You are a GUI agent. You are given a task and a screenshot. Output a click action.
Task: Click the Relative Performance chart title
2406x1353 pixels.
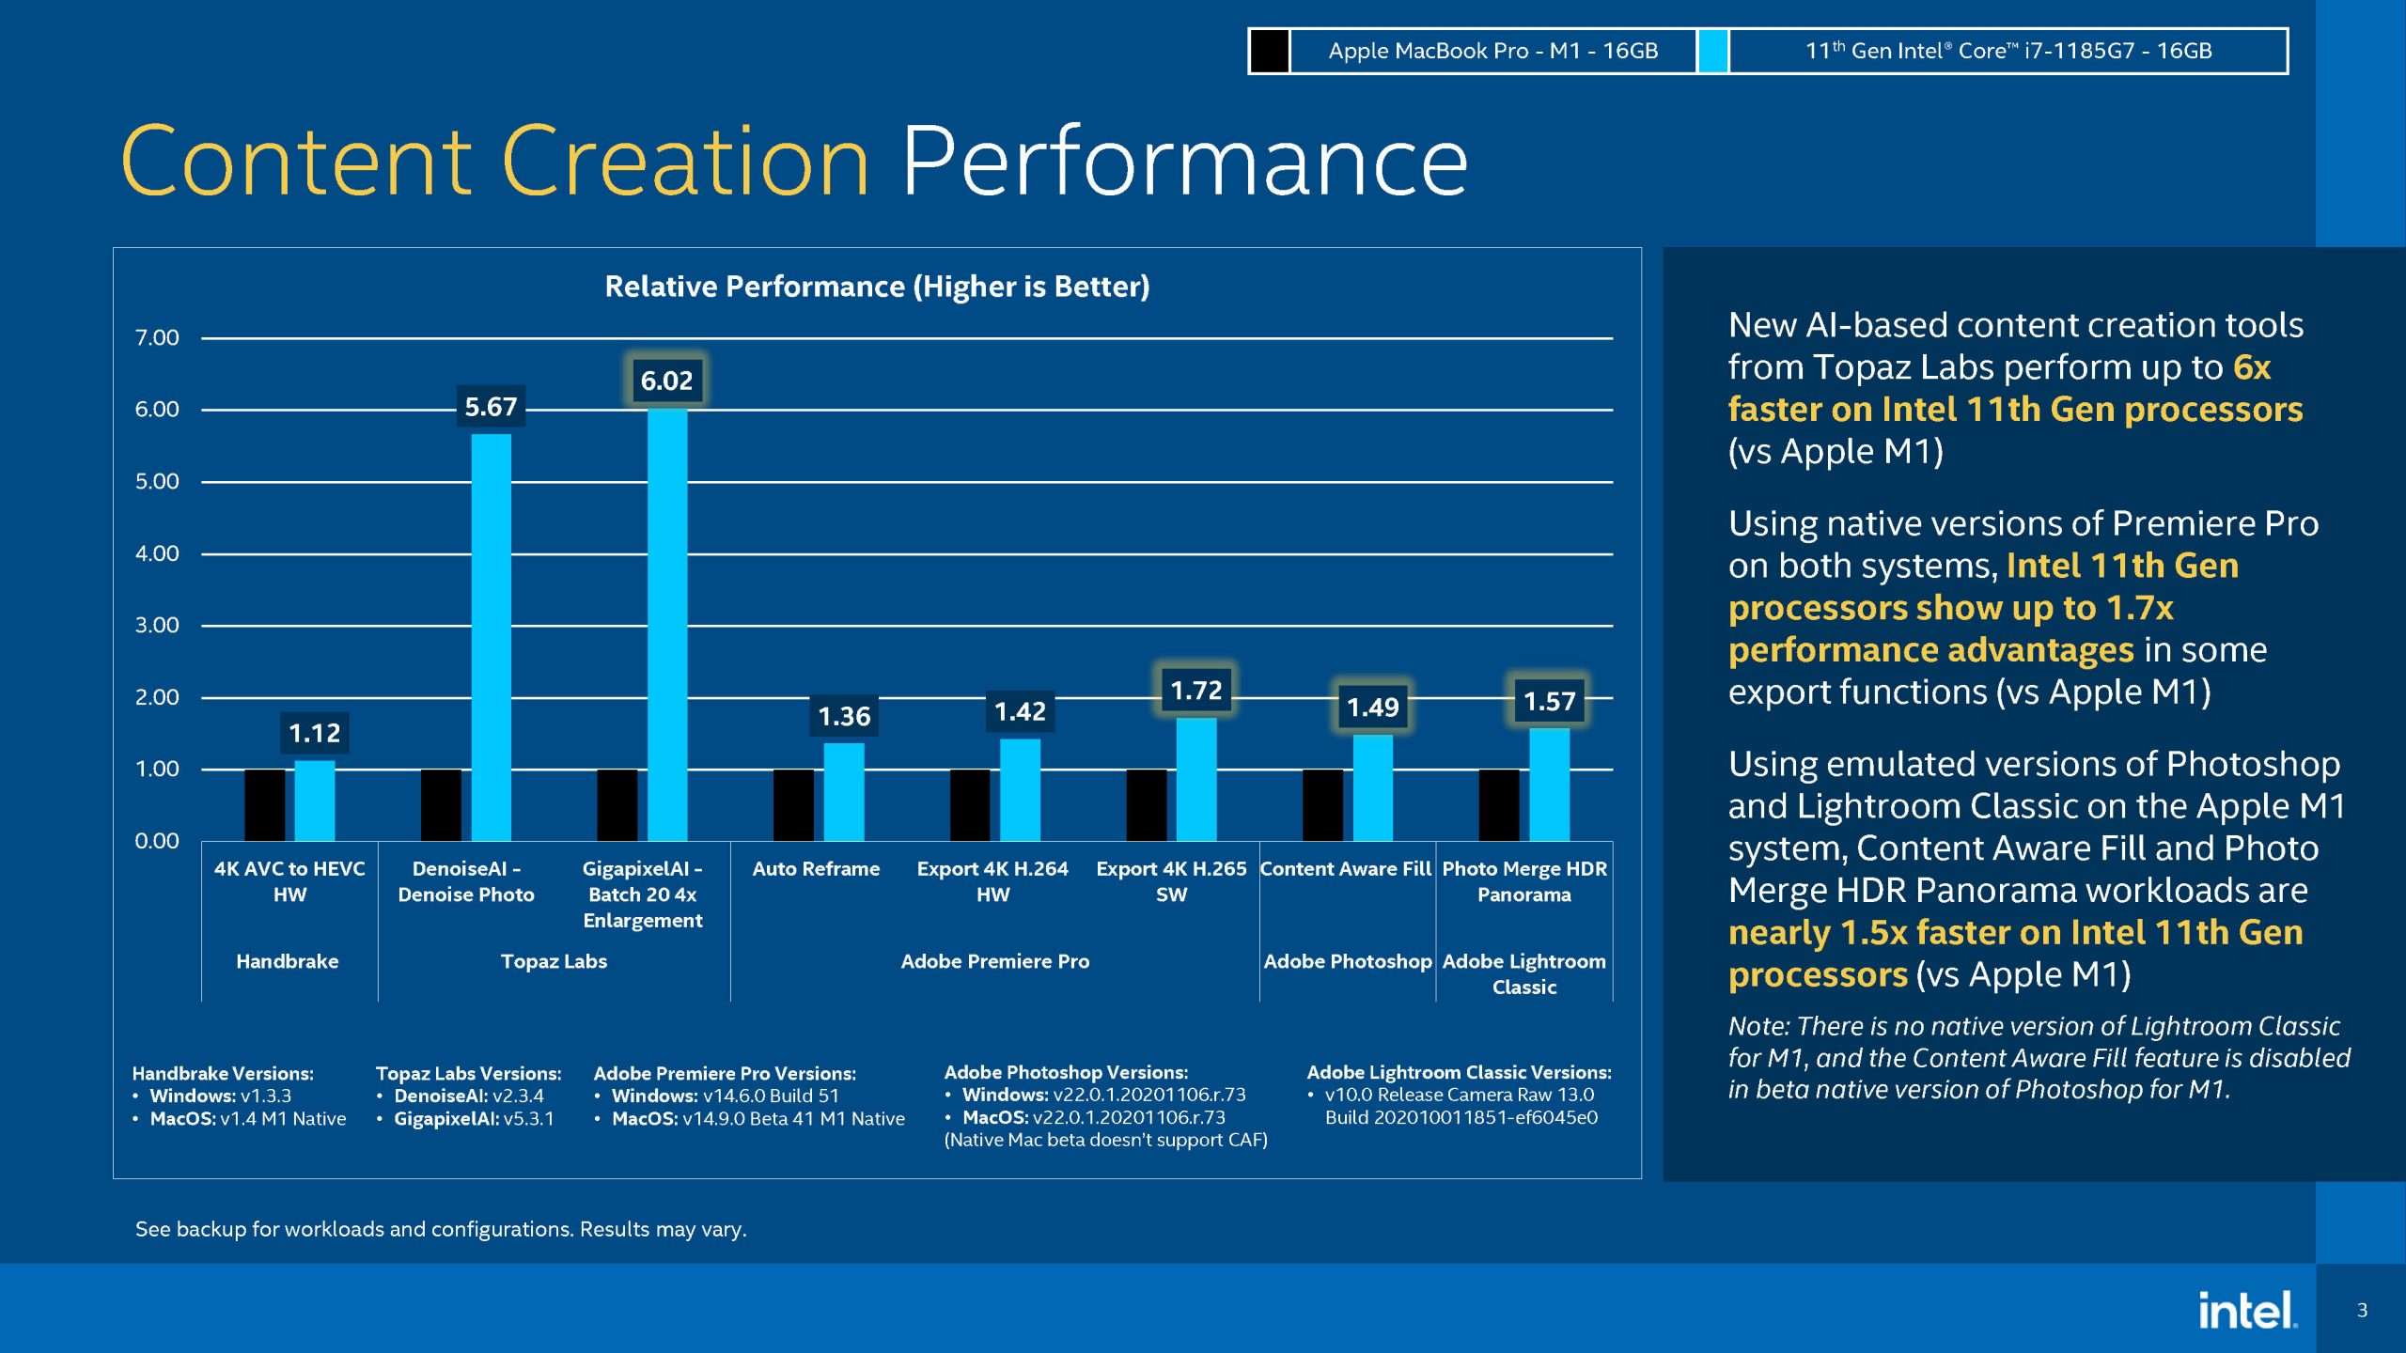[x=877, y=287]
